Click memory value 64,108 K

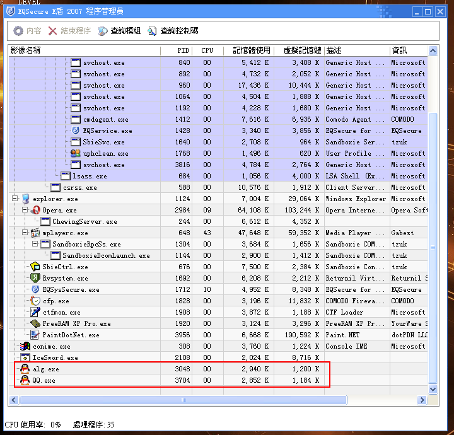(x=253, y=210)
